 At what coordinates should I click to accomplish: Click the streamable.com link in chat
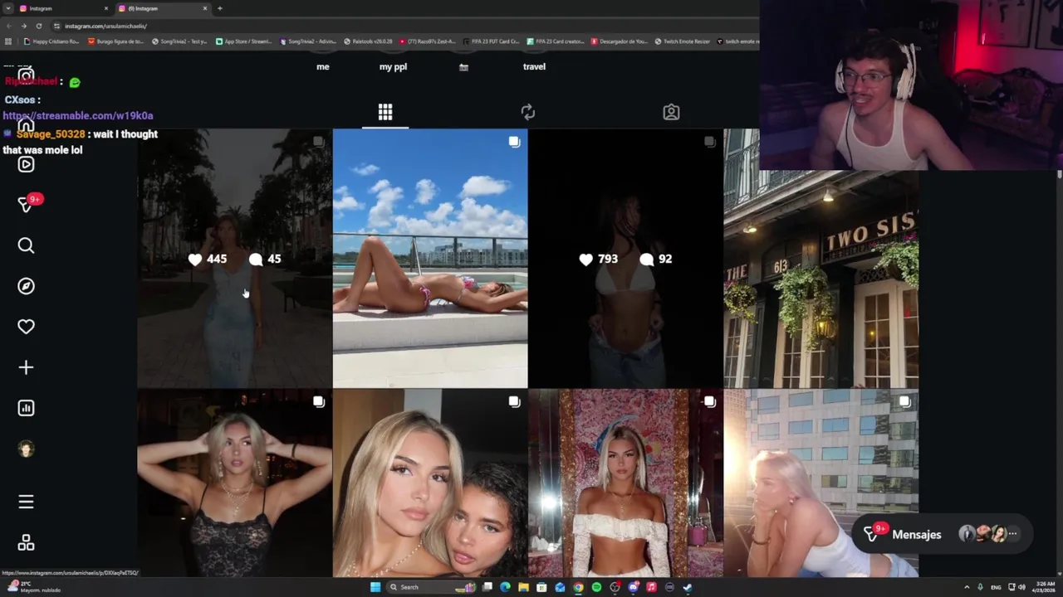tap(78, 115)
